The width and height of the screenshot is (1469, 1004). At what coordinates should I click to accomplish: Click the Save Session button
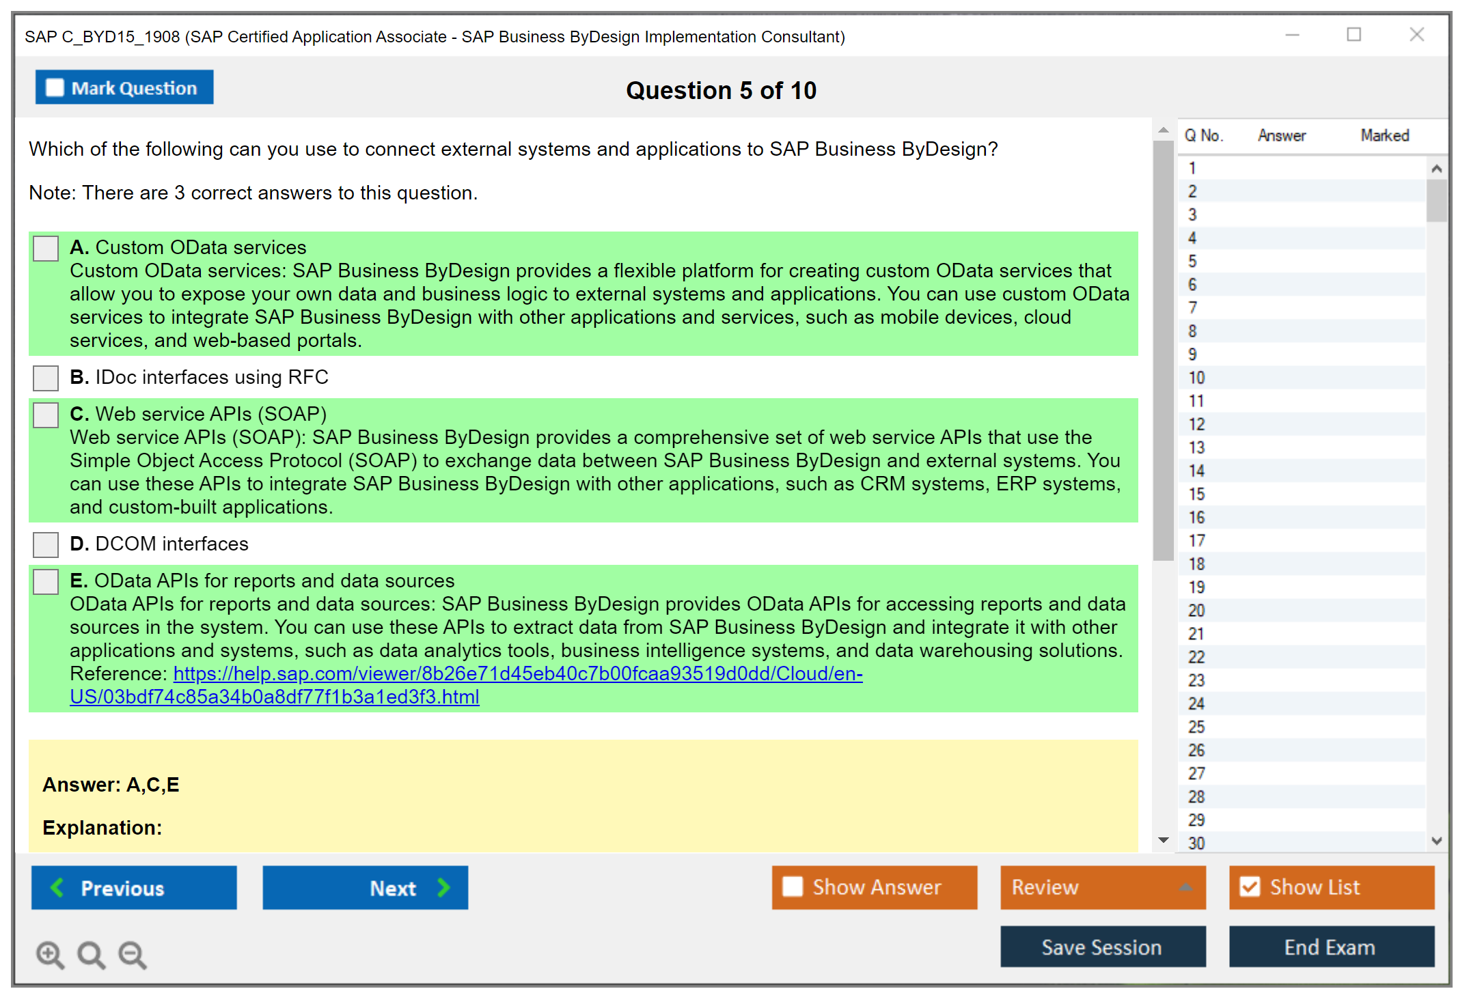pyautogui.click(x=1103, y=947)
